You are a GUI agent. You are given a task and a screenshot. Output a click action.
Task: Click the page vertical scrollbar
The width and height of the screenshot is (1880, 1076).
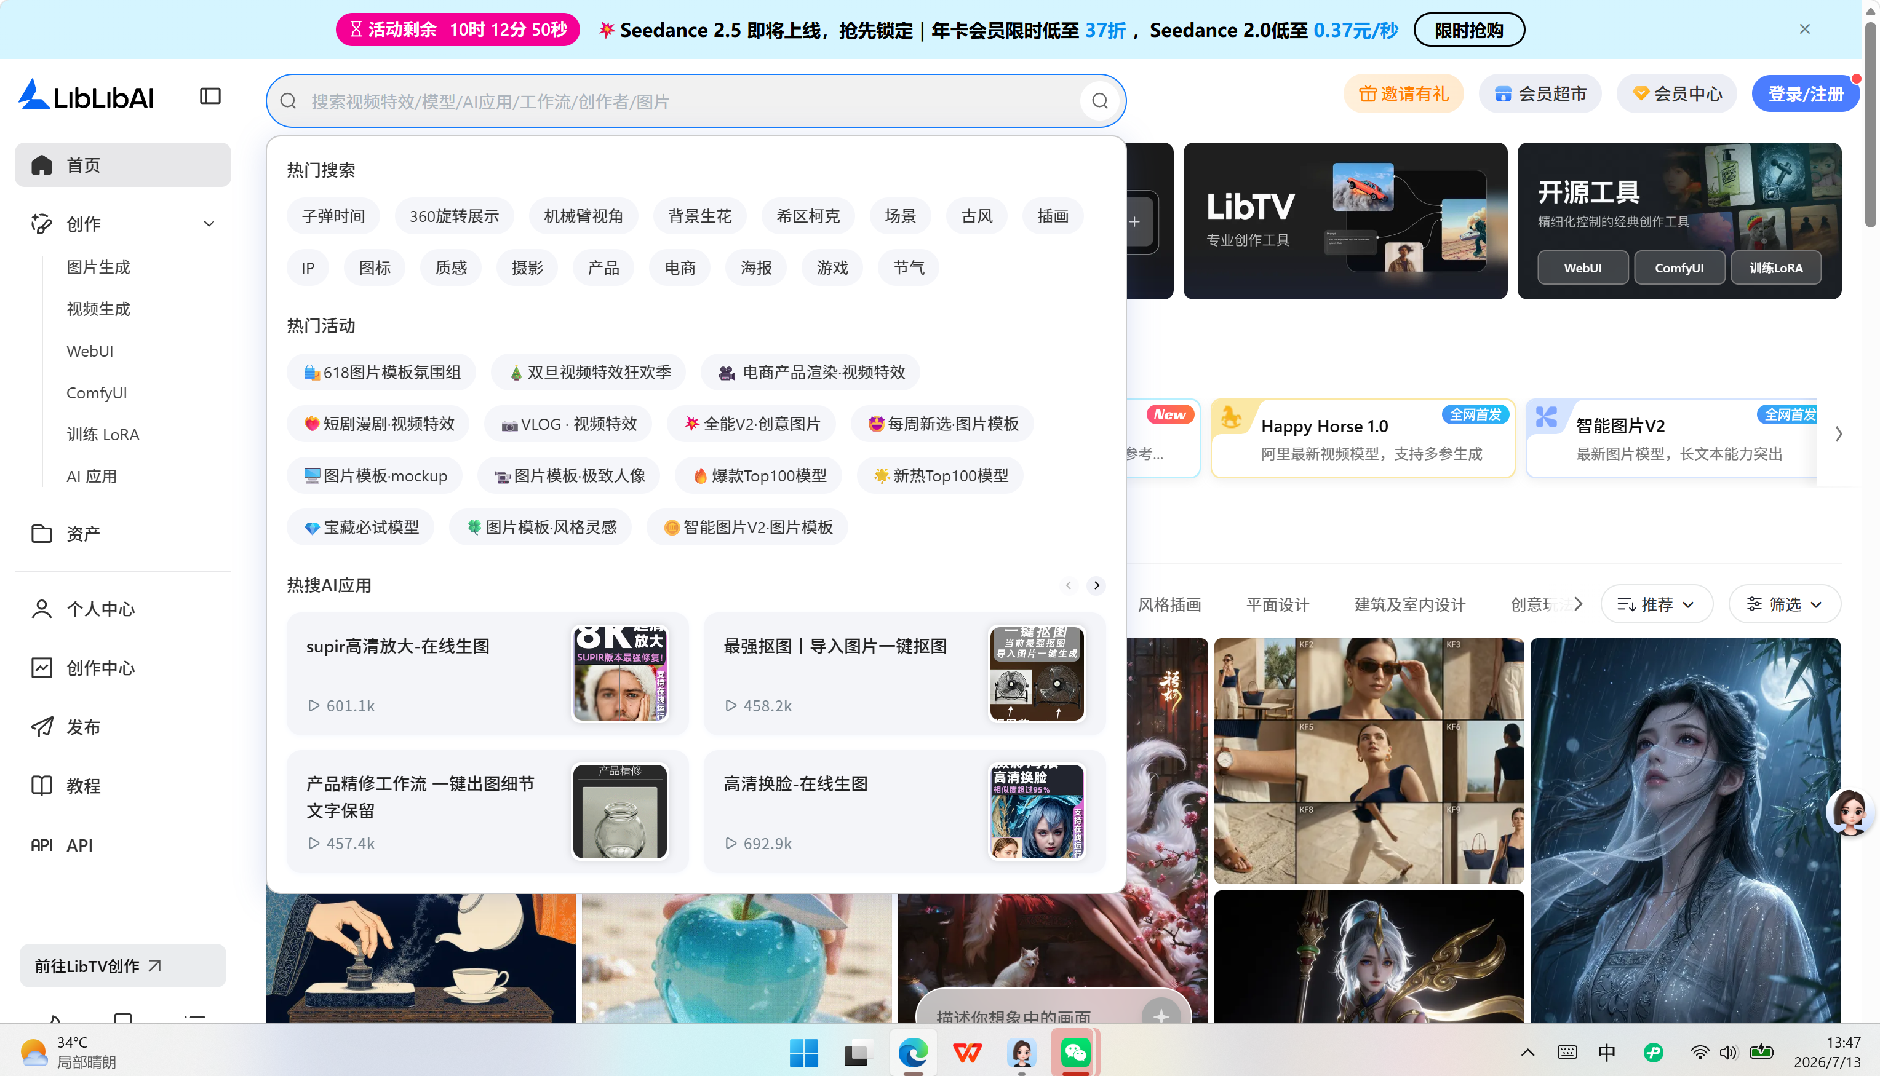[x=1870, y=125]
